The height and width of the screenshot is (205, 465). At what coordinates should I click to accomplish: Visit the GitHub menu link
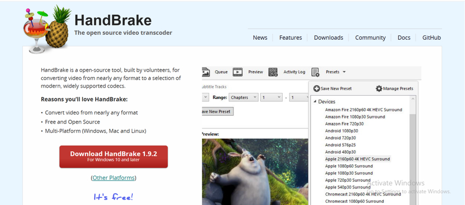[x=431, y=38]
